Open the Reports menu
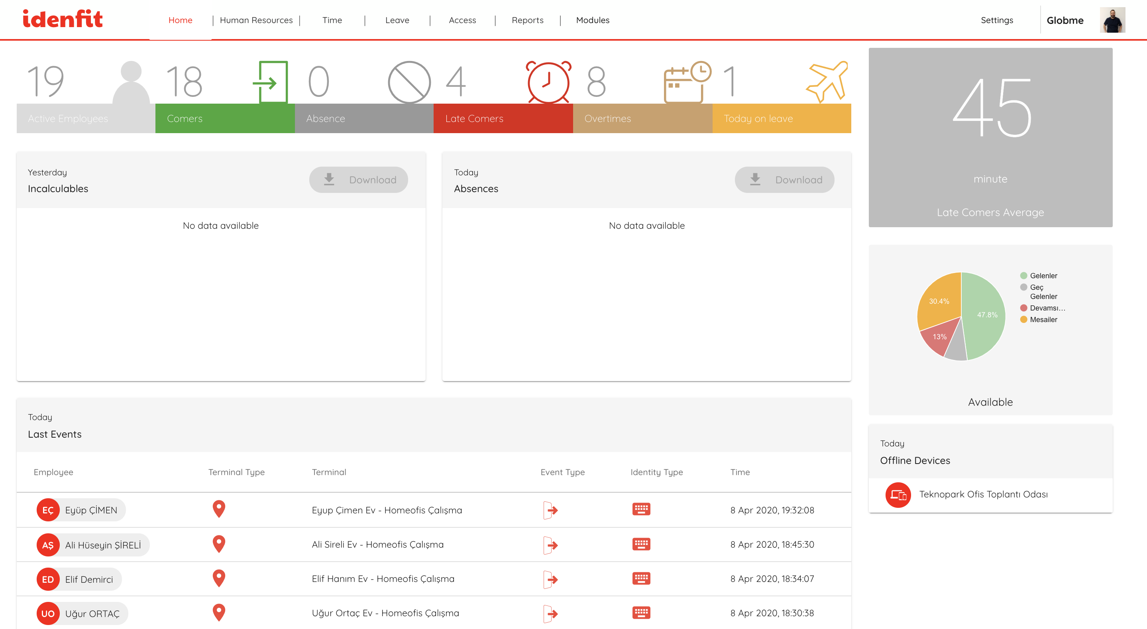 [527, 20]
